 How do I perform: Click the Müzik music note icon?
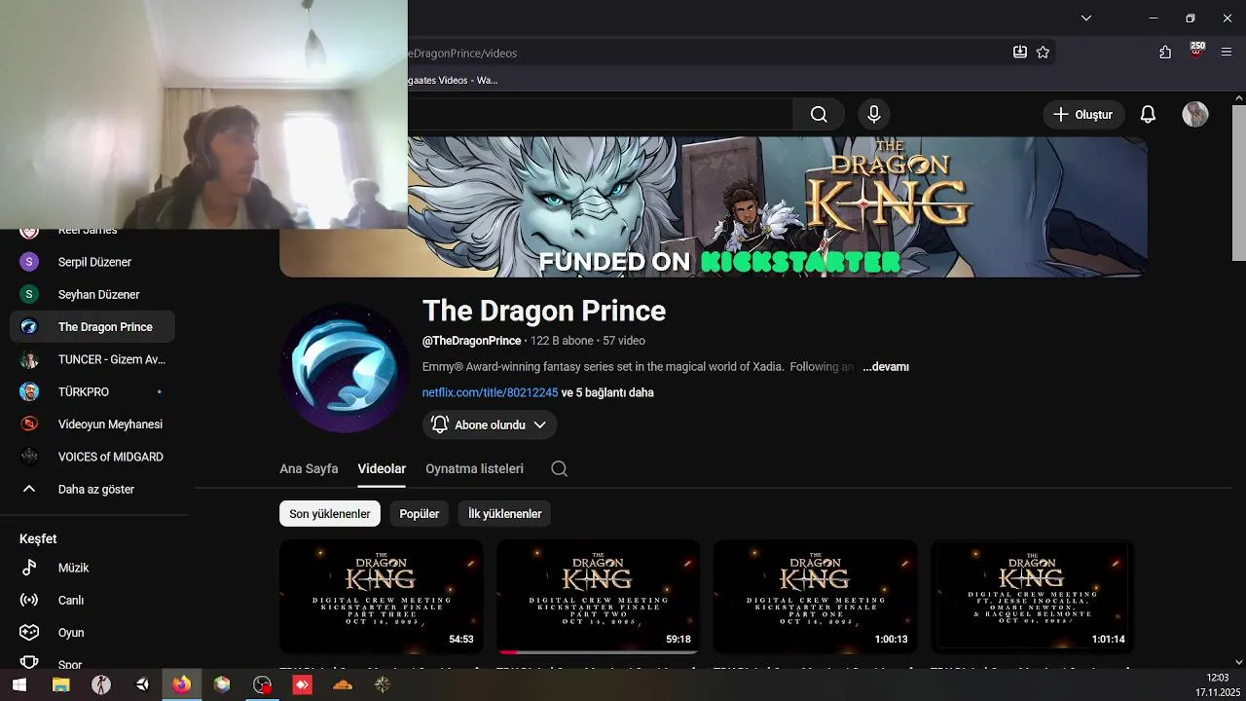[29, 568]
